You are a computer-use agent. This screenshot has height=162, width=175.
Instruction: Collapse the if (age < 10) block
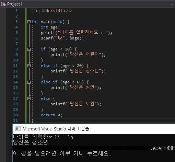tap(29, 49)
